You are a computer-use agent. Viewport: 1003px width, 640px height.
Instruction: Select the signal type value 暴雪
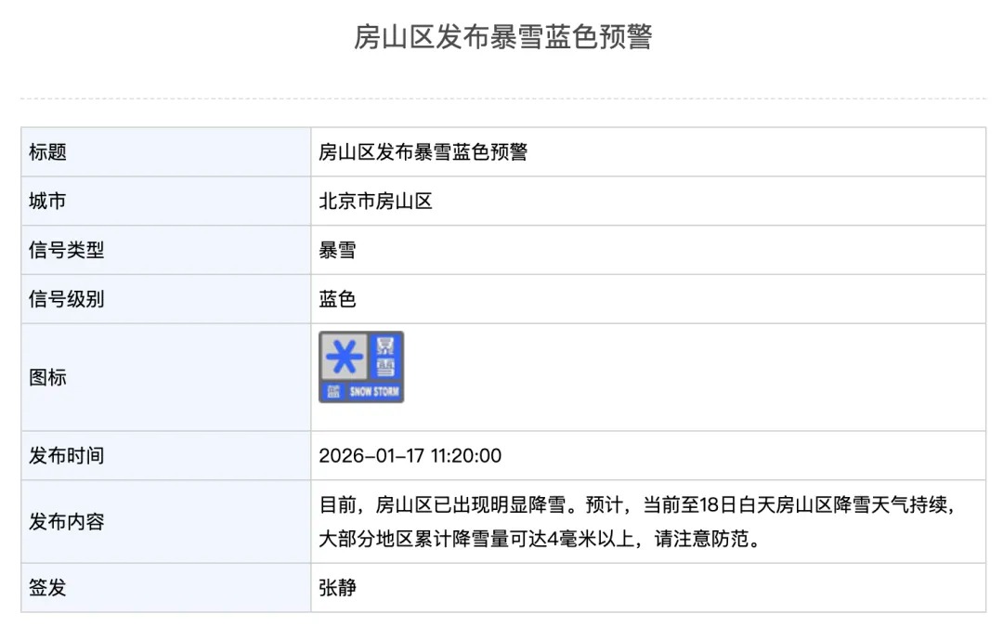(x=337, y=251)
